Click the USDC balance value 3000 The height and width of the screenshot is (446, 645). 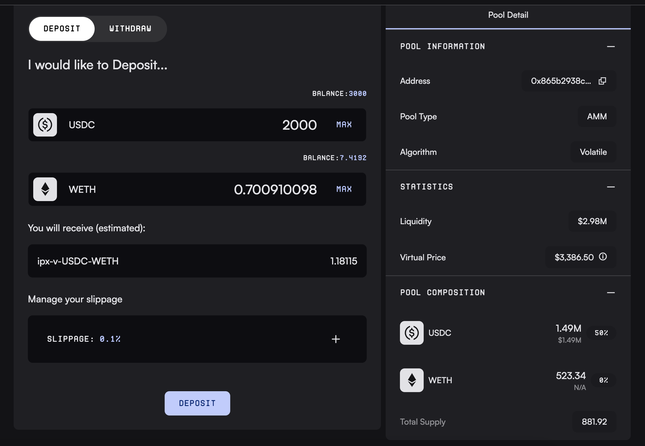(x=358, y=94)
